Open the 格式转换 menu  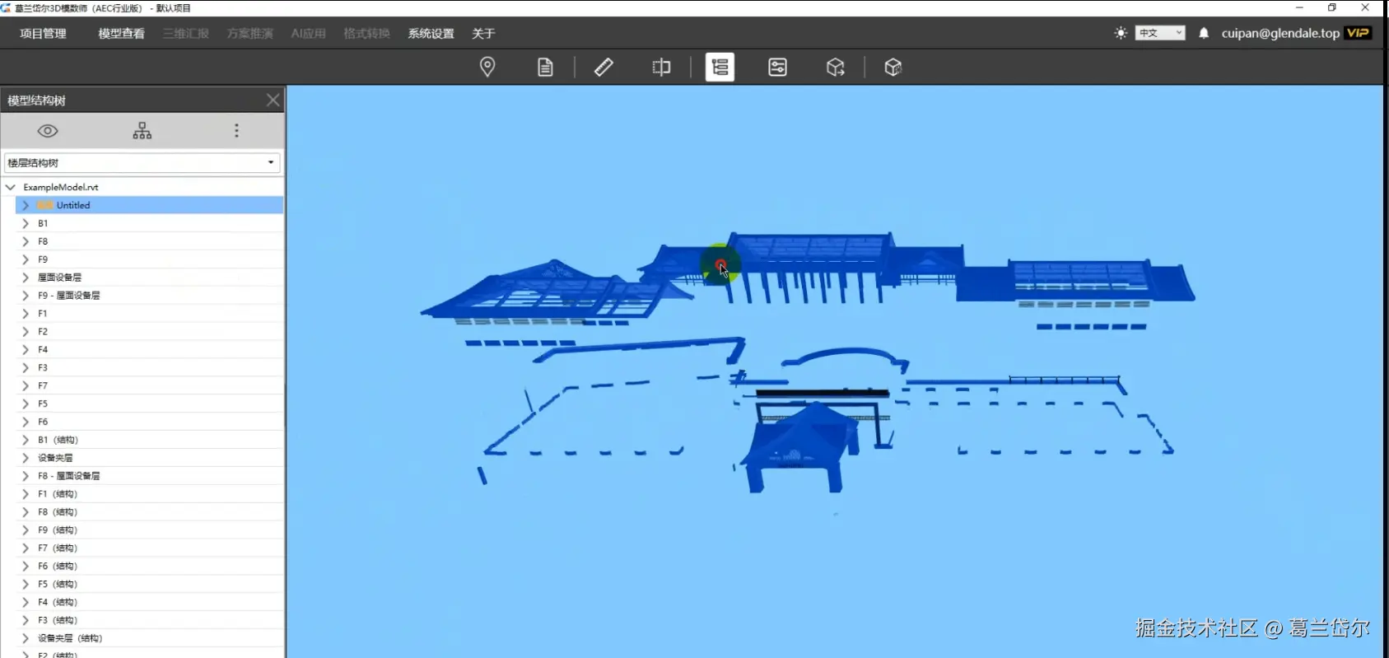click(x=366, y=34)
